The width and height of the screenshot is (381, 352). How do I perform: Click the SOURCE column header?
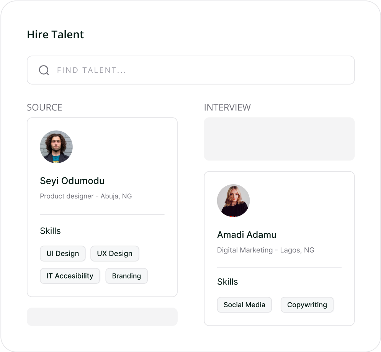[x=44, y=107]
